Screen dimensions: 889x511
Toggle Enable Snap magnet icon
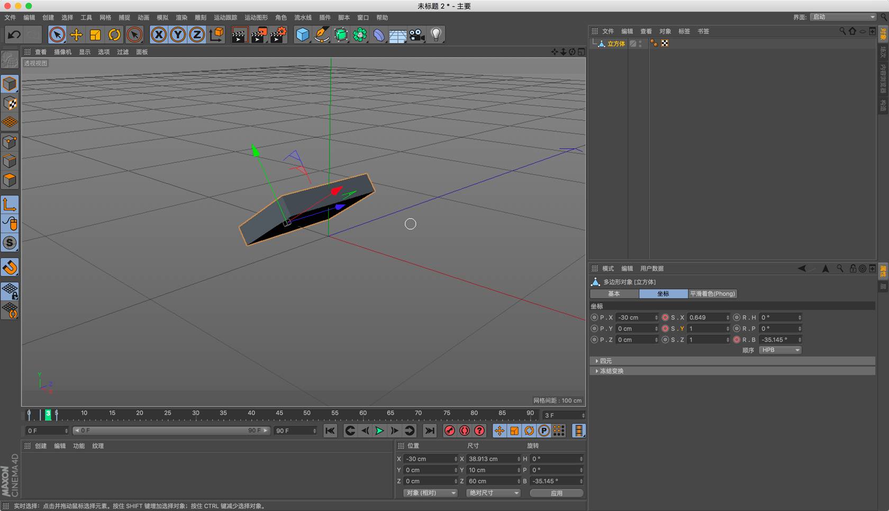[10, 267]
